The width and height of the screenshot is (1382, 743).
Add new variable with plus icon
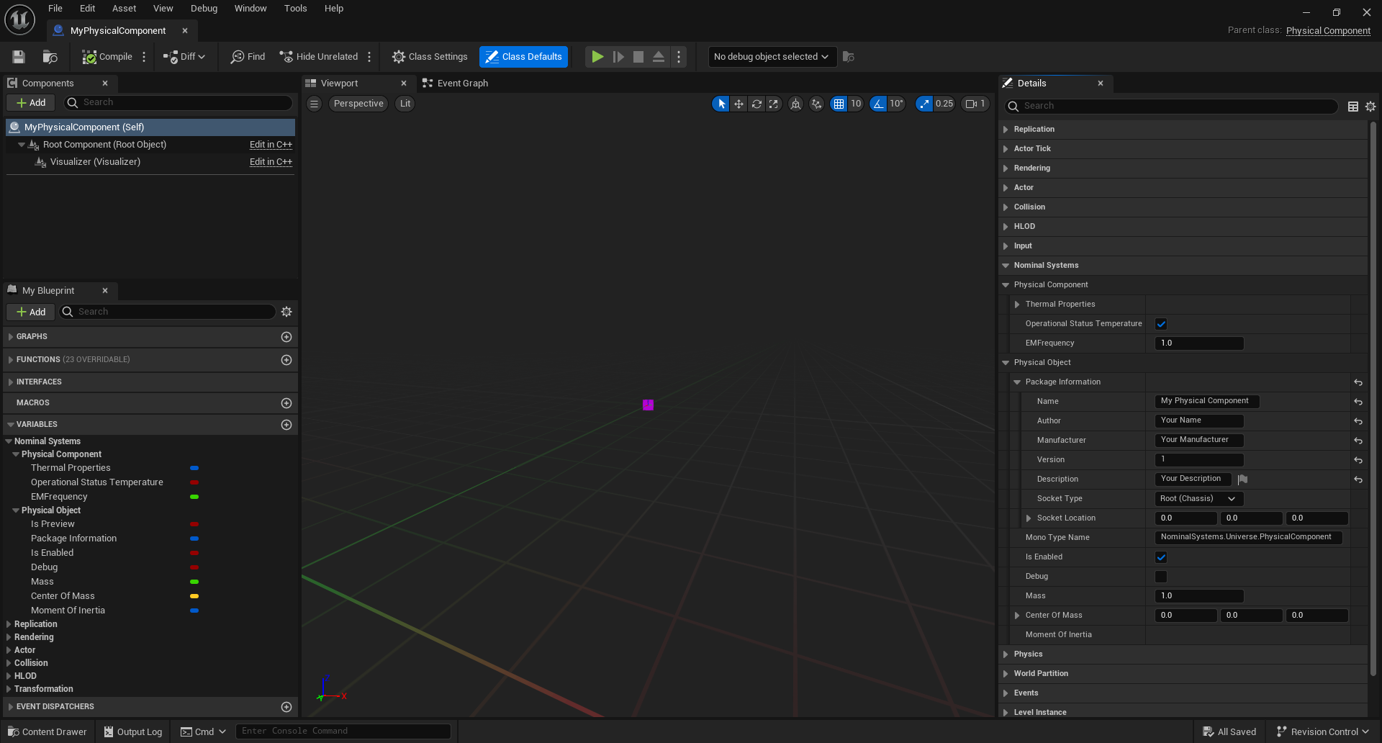286,425
